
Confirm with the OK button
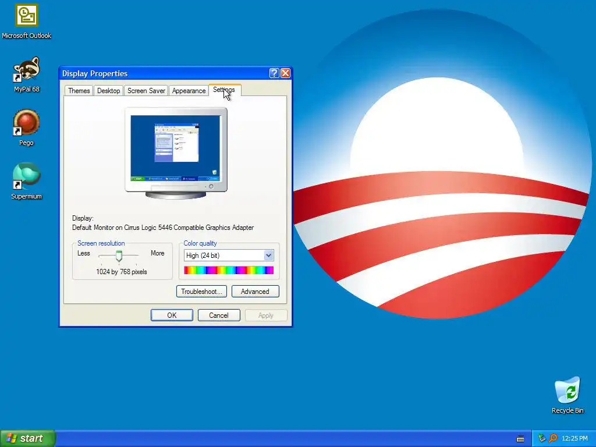pos(172,315)
